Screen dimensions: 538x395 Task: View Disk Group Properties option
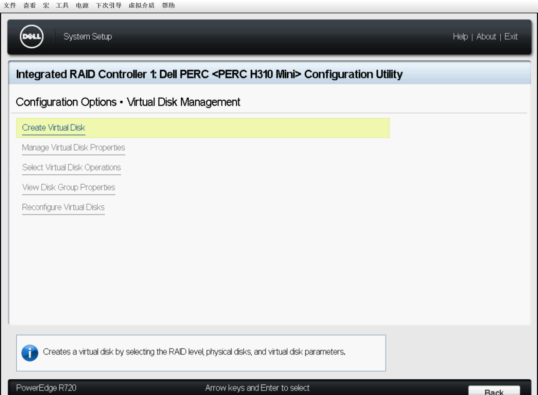(69, 187)
